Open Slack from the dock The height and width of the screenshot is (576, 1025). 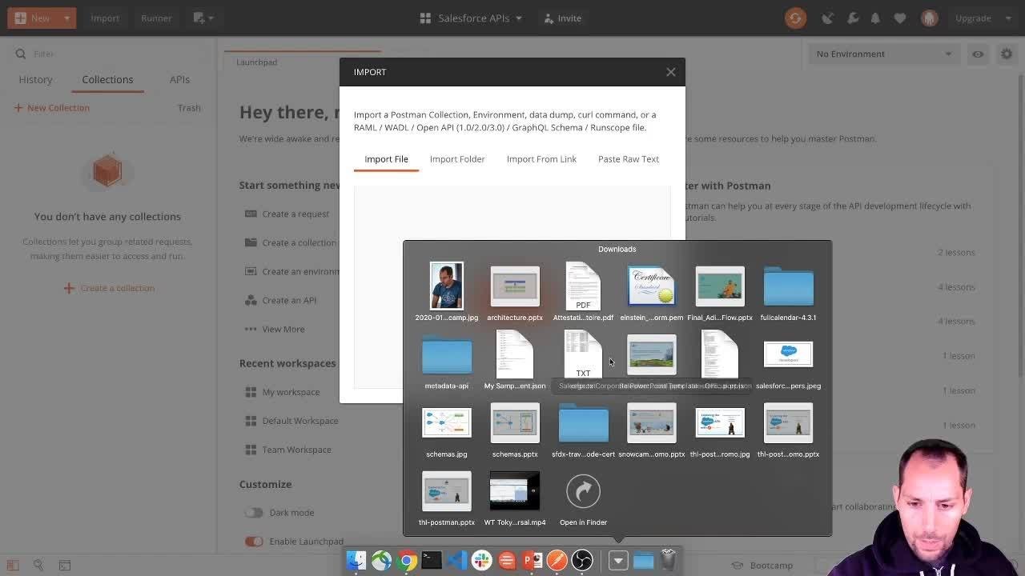[481, 560]
